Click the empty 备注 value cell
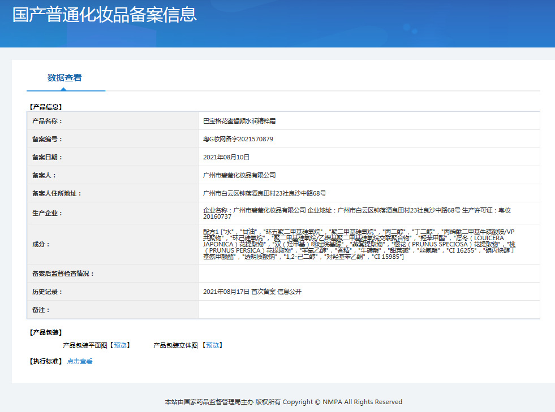555x412 pixels. [368, 310]
